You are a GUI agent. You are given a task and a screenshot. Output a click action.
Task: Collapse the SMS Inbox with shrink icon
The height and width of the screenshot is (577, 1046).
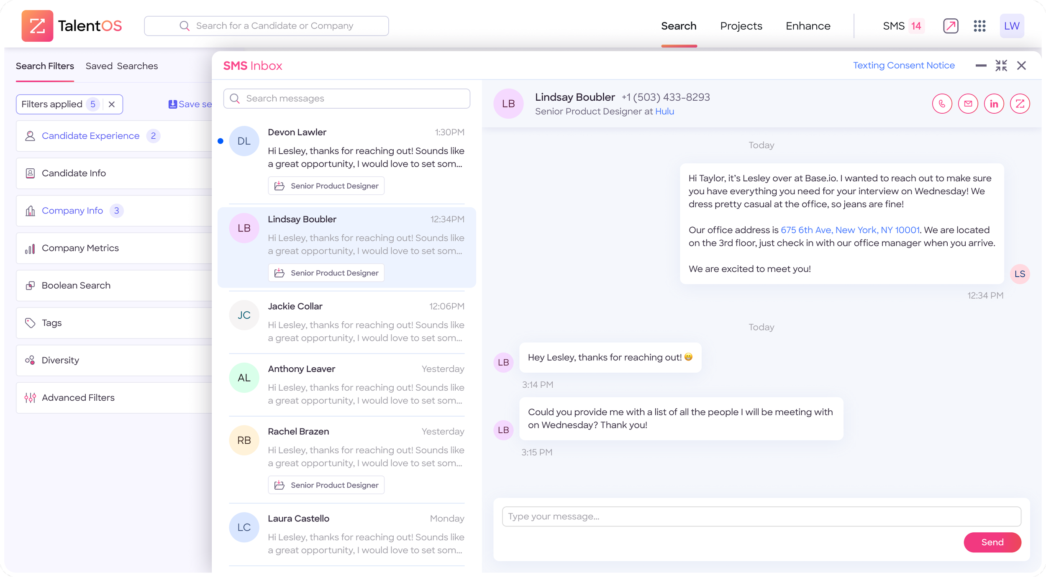[1001, 66]
